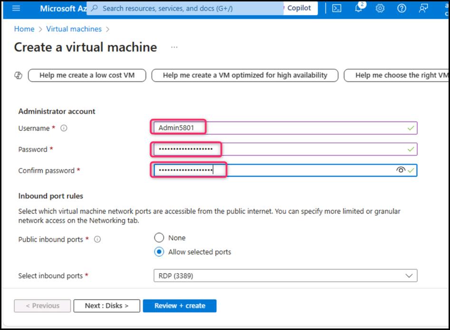Open the Feedback icon in header

click(x=423, y=9)
